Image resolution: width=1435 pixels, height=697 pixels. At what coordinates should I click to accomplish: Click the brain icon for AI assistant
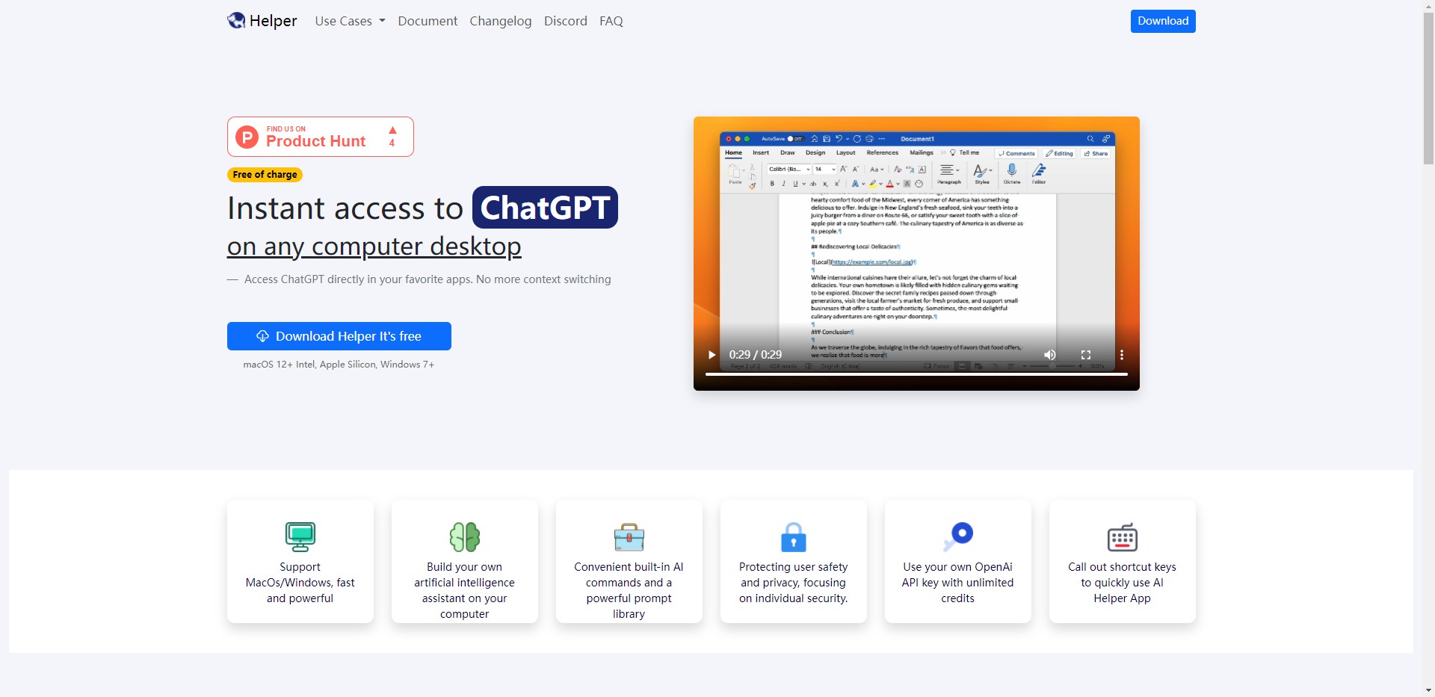(465, 536)
